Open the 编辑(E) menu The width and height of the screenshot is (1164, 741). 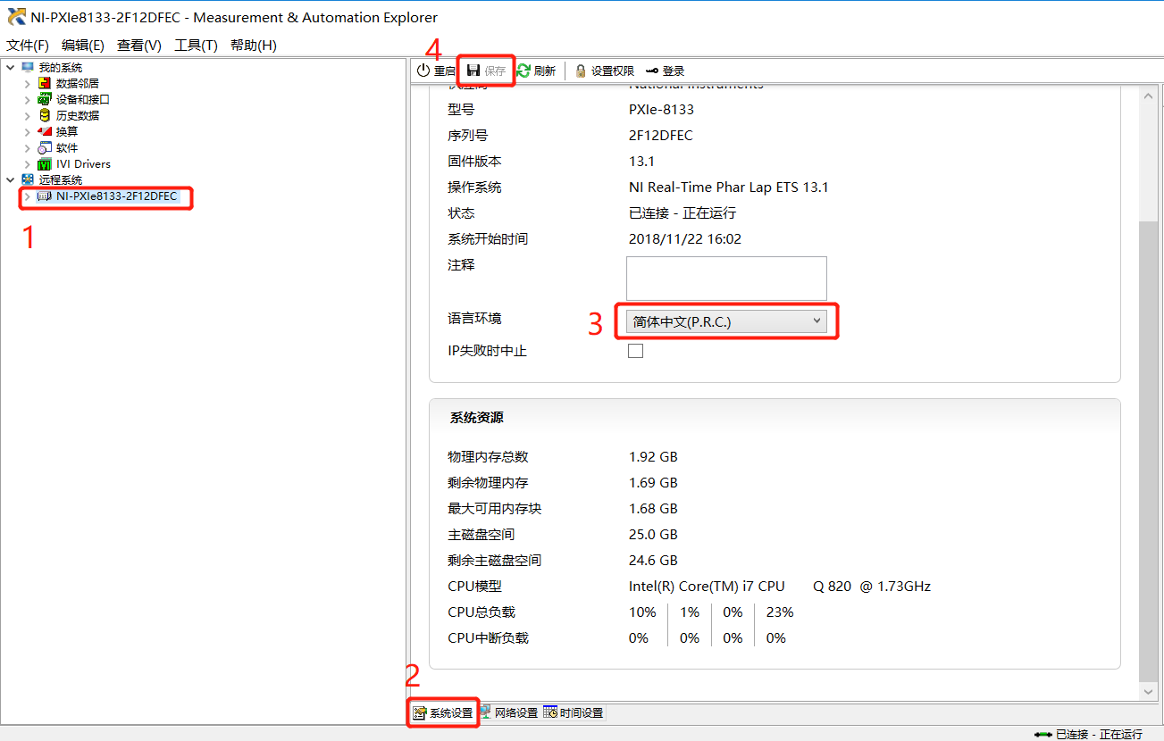(83, 46)
